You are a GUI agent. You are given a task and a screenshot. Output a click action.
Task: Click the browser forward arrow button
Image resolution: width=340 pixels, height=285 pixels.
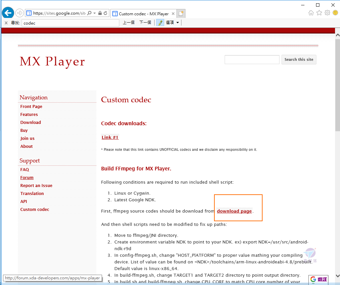pos(20,13)
